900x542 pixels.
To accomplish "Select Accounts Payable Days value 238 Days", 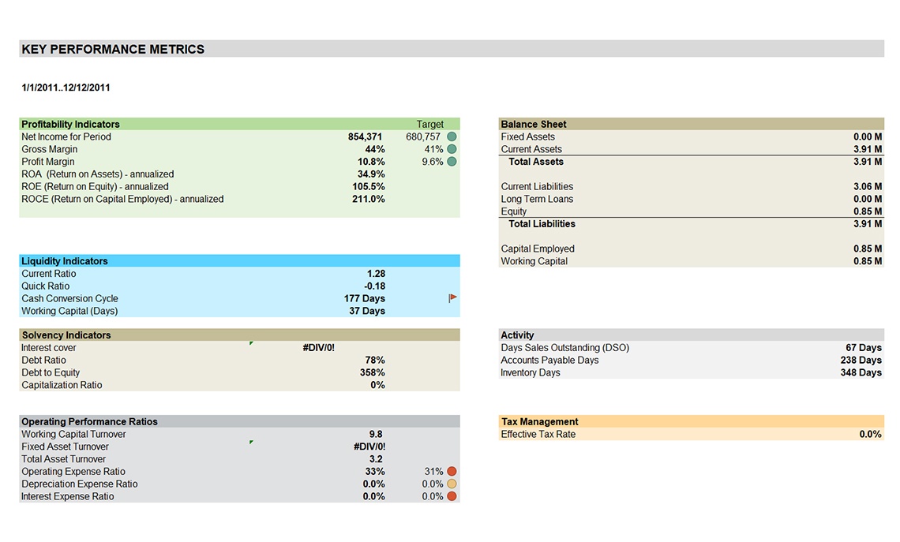I will (x=861, y=361).
